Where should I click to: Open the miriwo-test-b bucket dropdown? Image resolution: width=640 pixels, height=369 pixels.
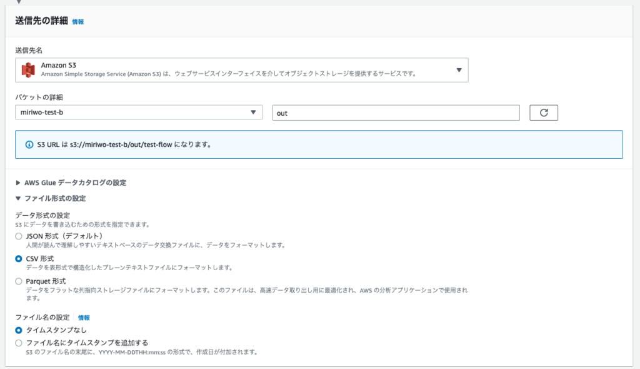[x=137, y=113]
